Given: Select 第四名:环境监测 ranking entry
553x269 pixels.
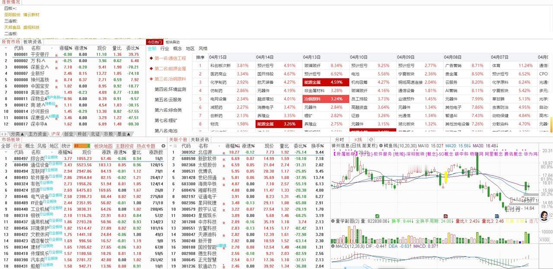Looking at the screenshot, I should pyautogui.click(x=170, y=89).
